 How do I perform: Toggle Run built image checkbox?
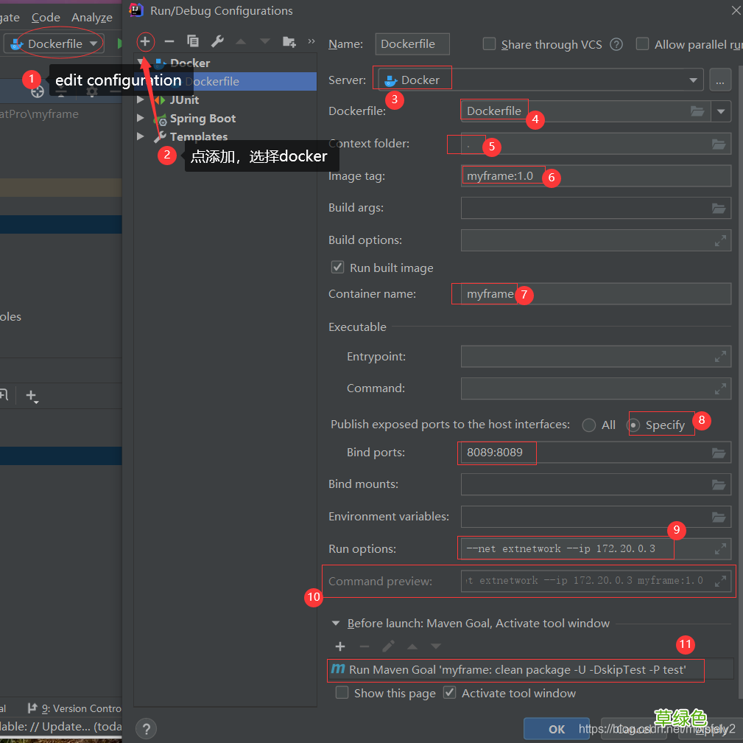pyautogui.click(x=337, y=267)
